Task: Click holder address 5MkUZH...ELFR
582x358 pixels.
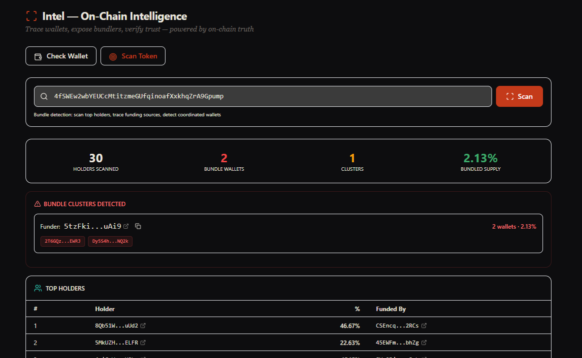Action: click(116, 343)
